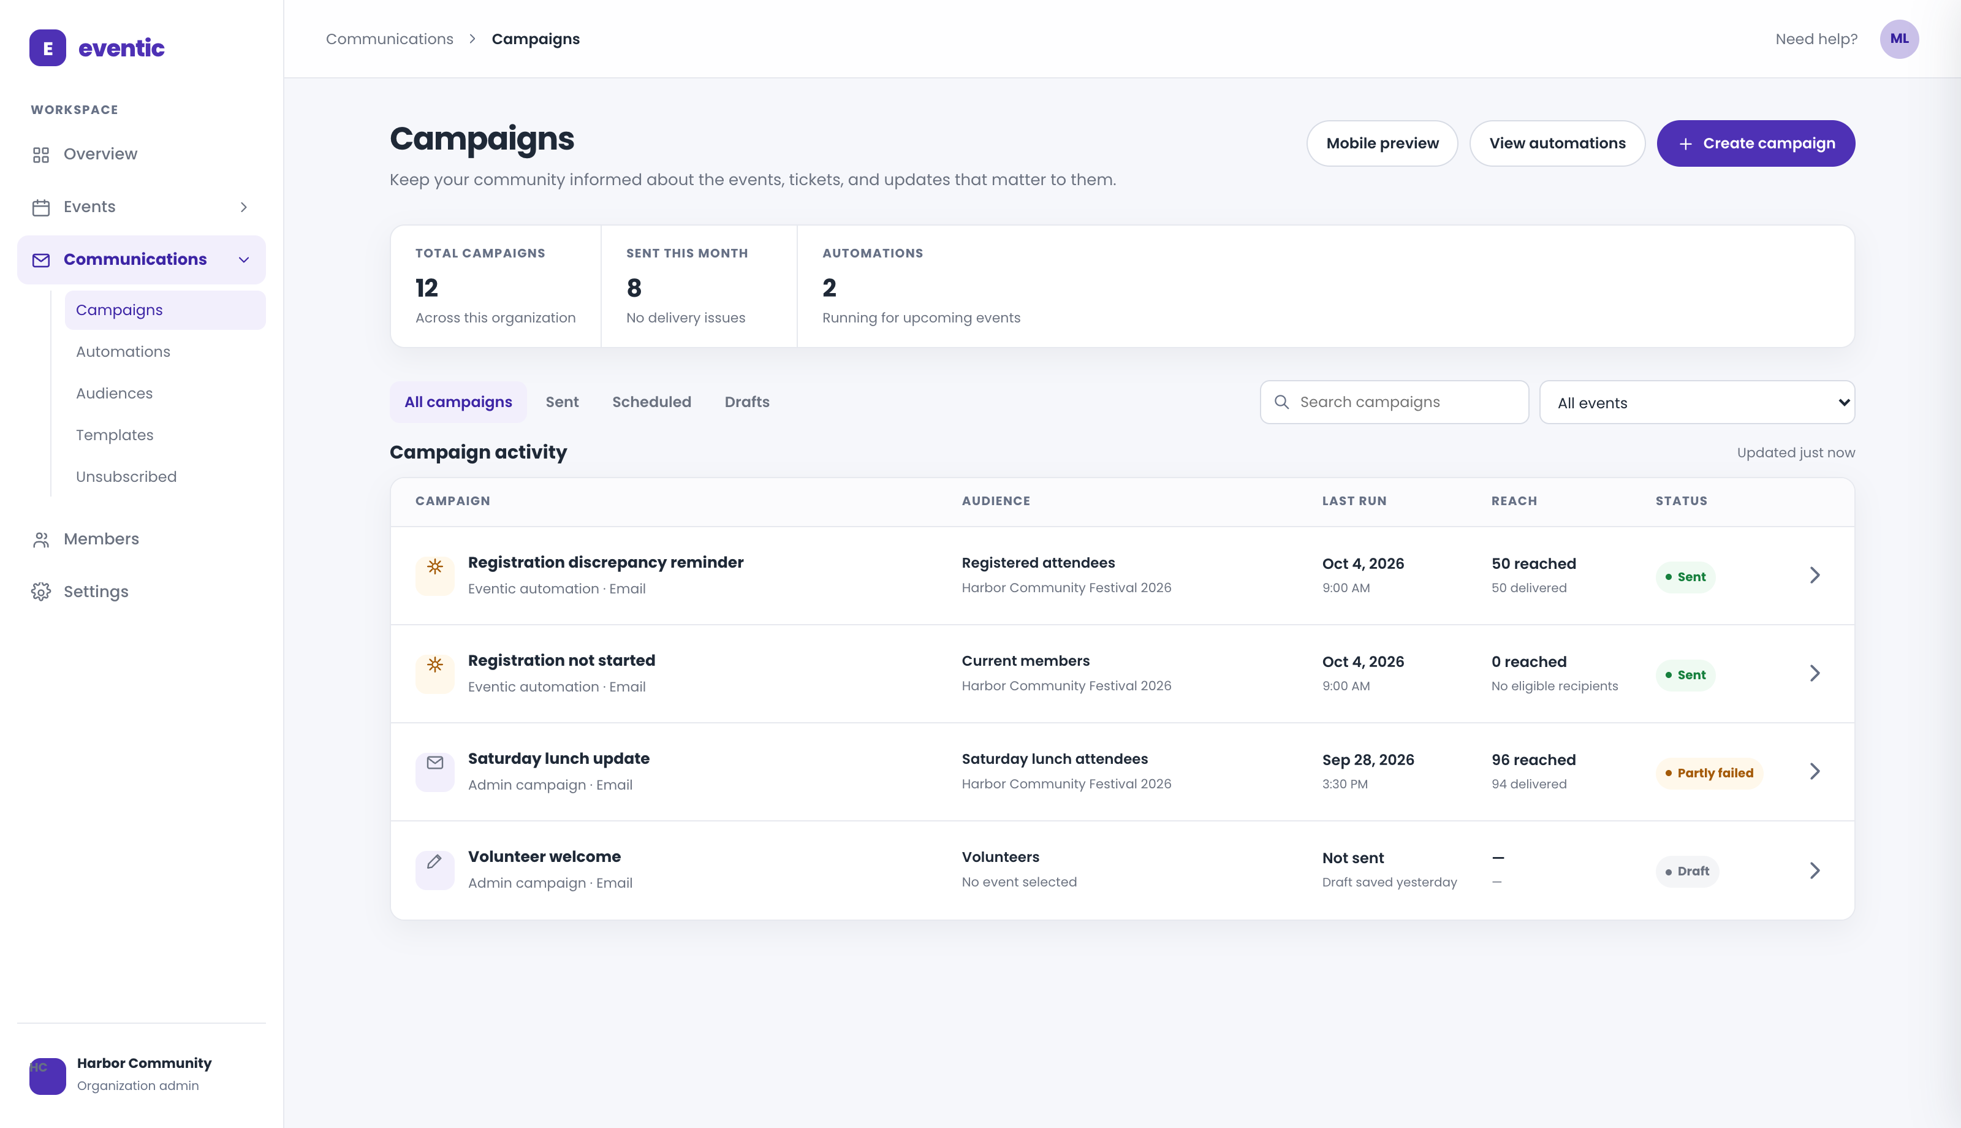Viewport: 1961px width, 1128px height.
Task: Open Registration not started row arrow
Action: (x=1814, y=673)
